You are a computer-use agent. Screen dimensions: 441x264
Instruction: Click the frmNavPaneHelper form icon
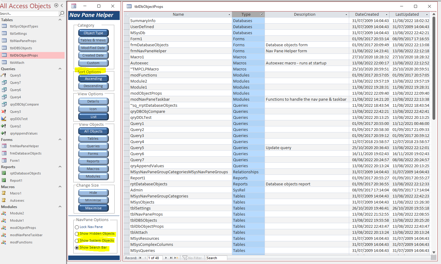click(x=4, y=146)
